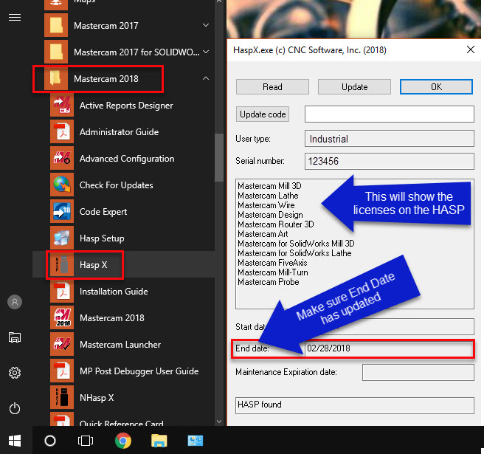Viewport: 484px width, 454px height.
Task: Open the Code Expert icon
Action: click(62, 212)
